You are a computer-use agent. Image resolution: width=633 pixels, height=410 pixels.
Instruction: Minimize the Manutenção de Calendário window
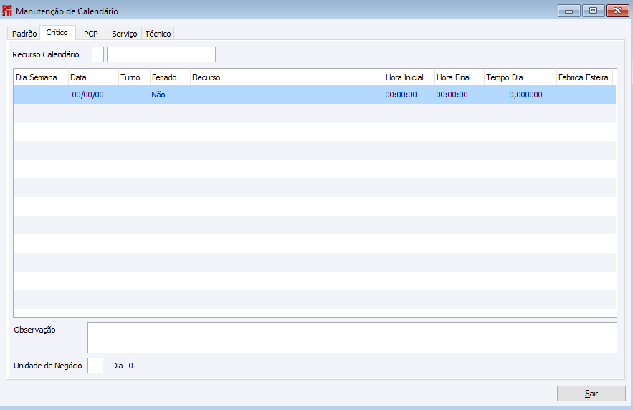click(x=568, y=11)
